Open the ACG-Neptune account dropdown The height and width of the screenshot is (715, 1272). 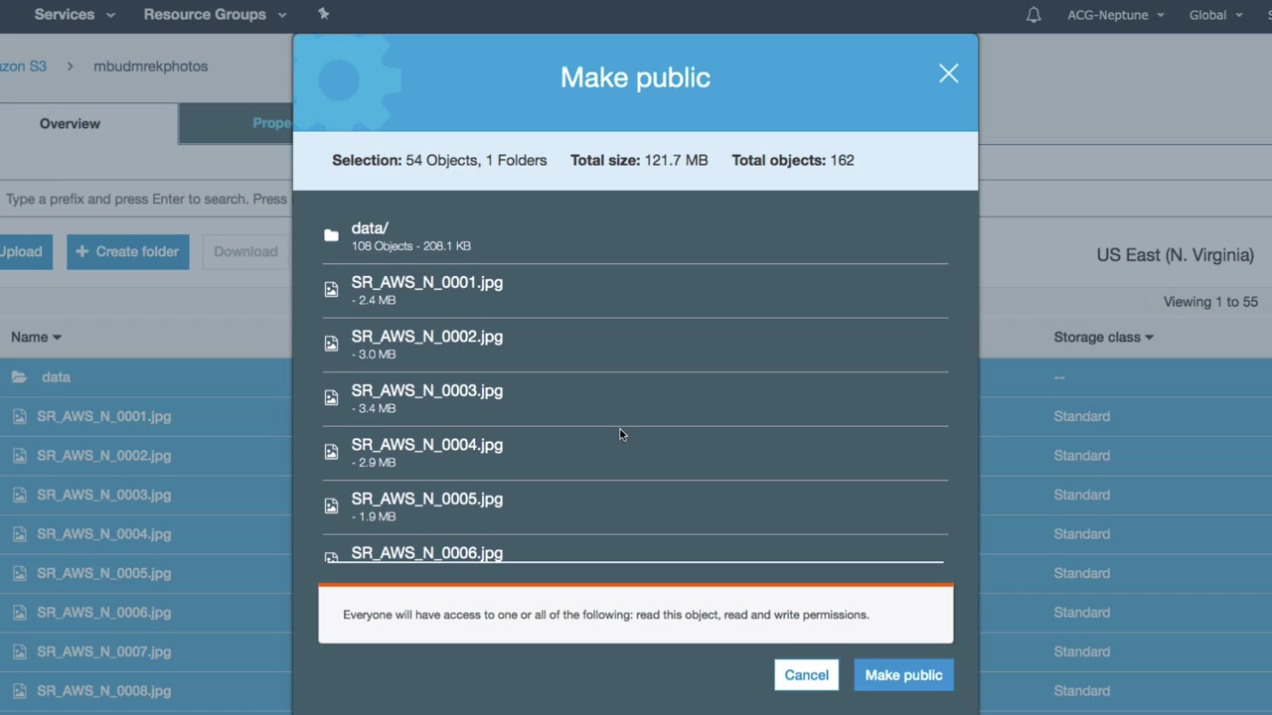(1116, 15)
